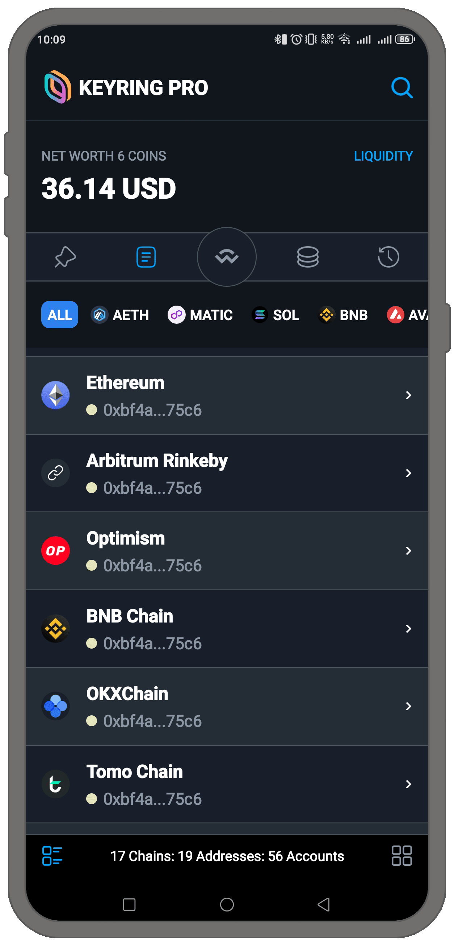Expand the Arbitrum Rinkeby chevron
The width and height of the screenshot is (454, 947).
click(x=408, y=473)
